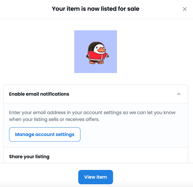
Task: Collapse the email notifications chevron
Action: pos(179,94)
